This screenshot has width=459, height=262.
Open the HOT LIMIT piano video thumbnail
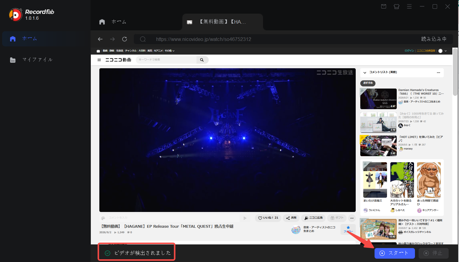(x=379, y=146)
